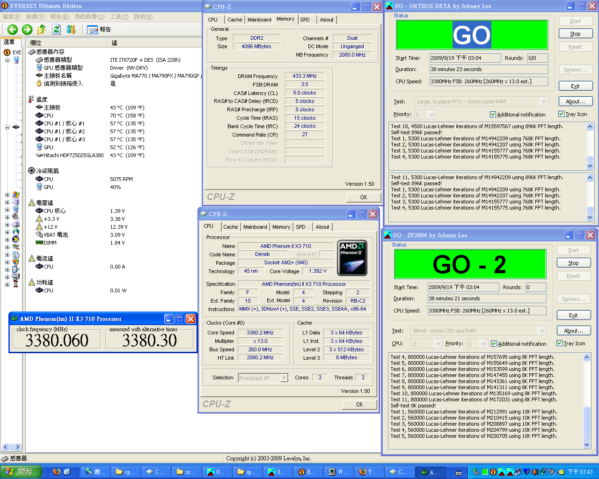Expand the Windows flag node in EVEREST tree
599x479 pixels.
(7, 195)
